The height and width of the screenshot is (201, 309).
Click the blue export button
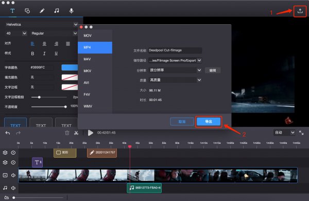pyautogui.click(x=209, y=122)
